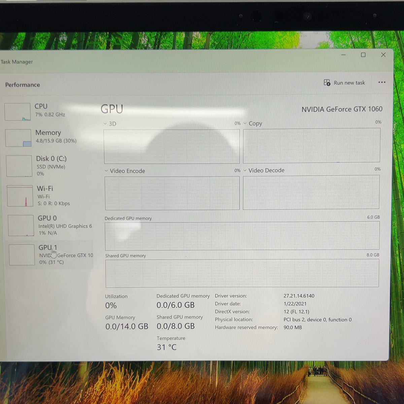Click the GPU 1 mini graph thumbnail

point(22,255)
